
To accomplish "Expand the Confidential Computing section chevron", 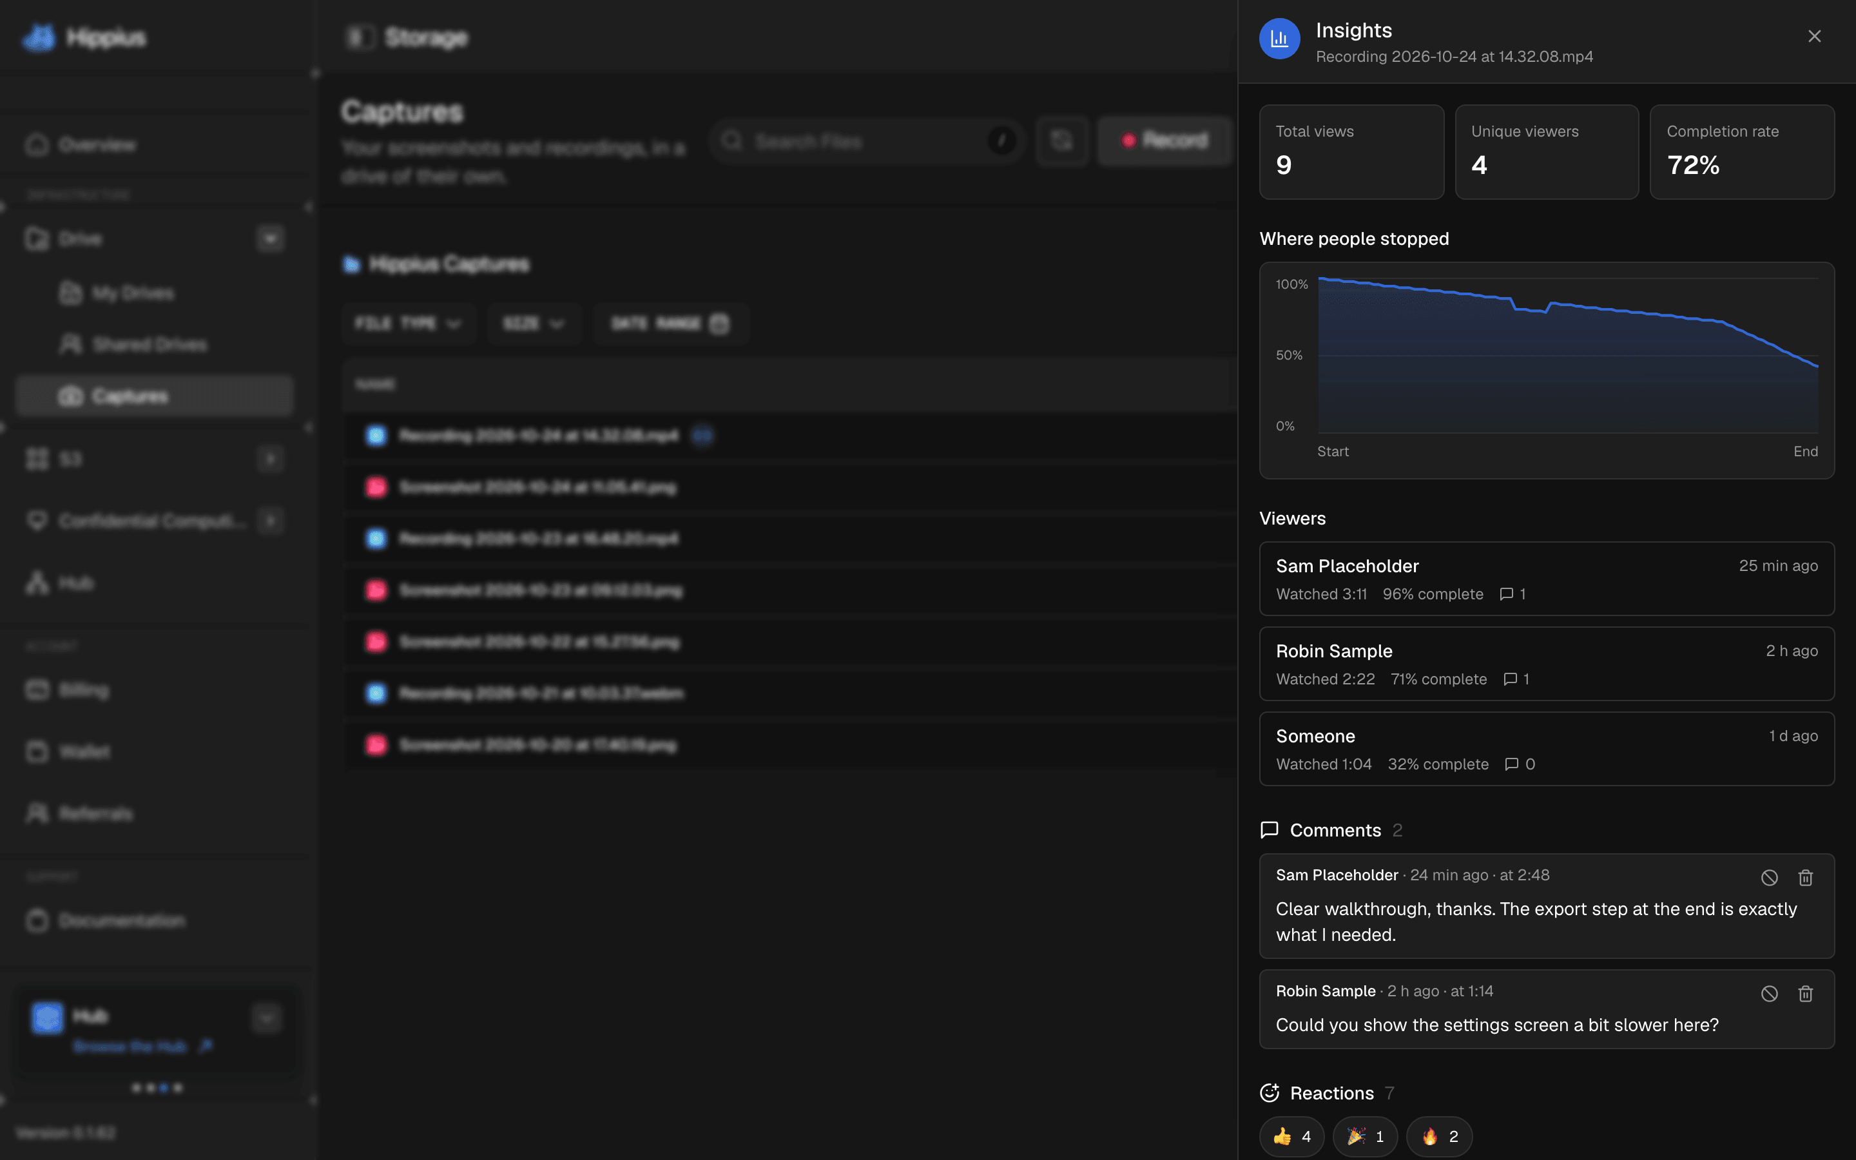I will pos(270,521).
